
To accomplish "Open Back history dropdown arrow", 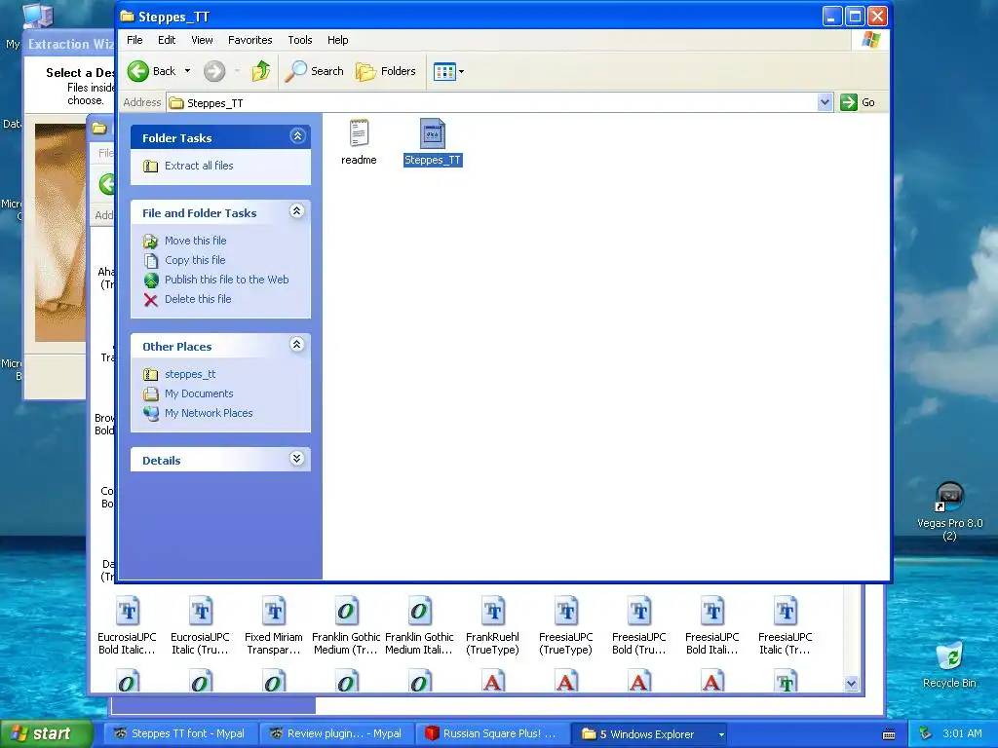I will coord(188,71).
